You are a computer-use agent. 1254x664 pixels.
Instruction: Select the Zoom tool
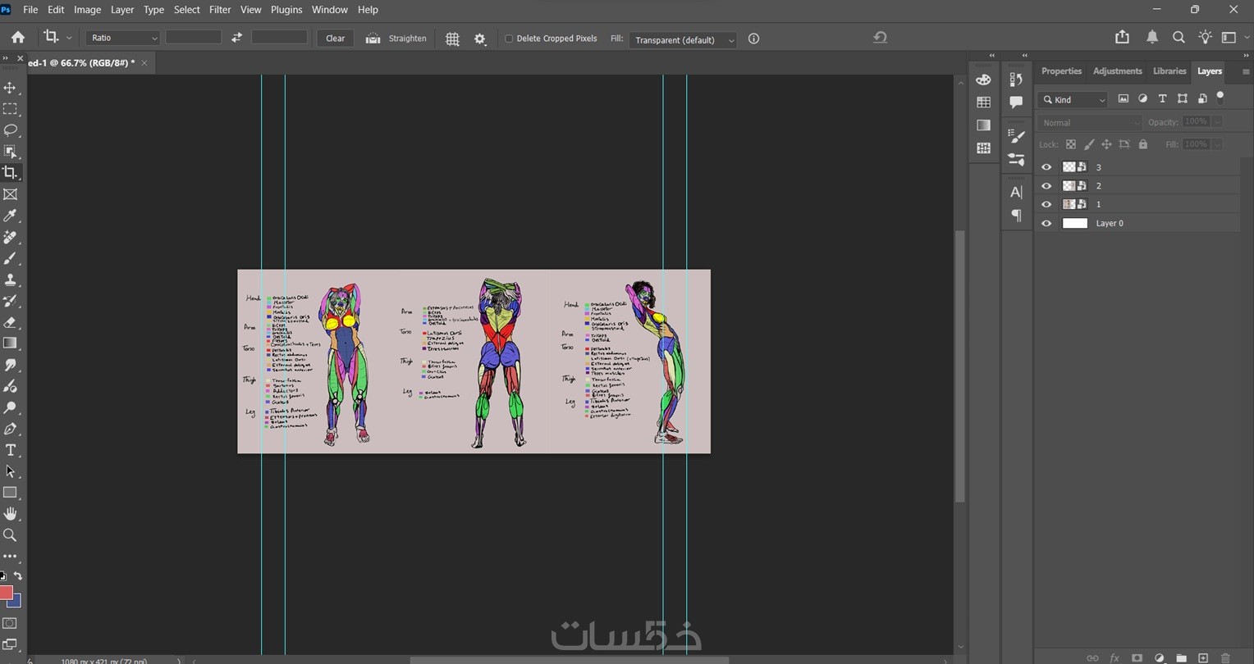pos(11,535)
